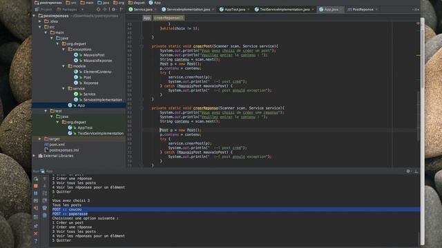Click print icon in Run console toolbar
This screenshot has width=442, height=248.
coord(44,208)
